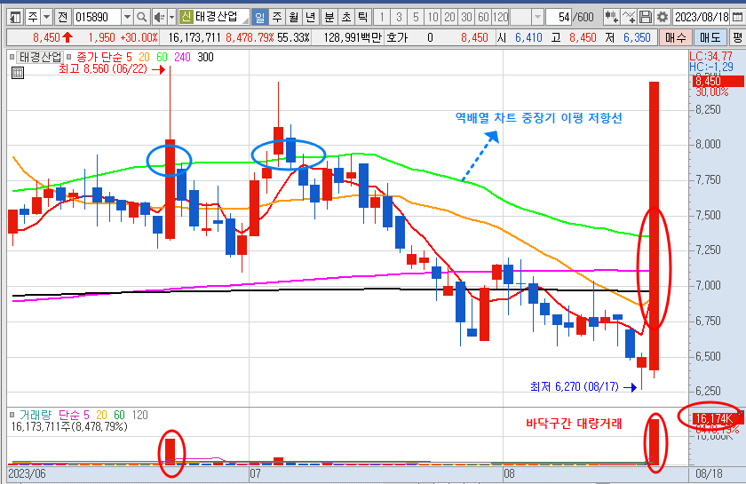Choose the 5 interval button
Image resolution: width=746 pixels, height=484 pixels.
pos(416,18)
